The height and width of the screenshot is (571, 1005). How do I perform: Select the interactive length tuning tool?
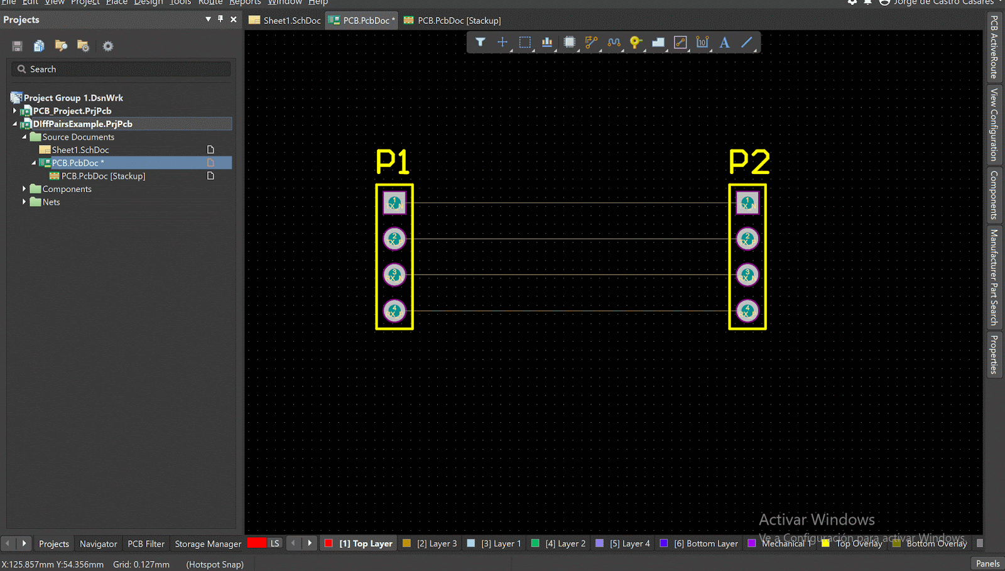click(614, 42)
